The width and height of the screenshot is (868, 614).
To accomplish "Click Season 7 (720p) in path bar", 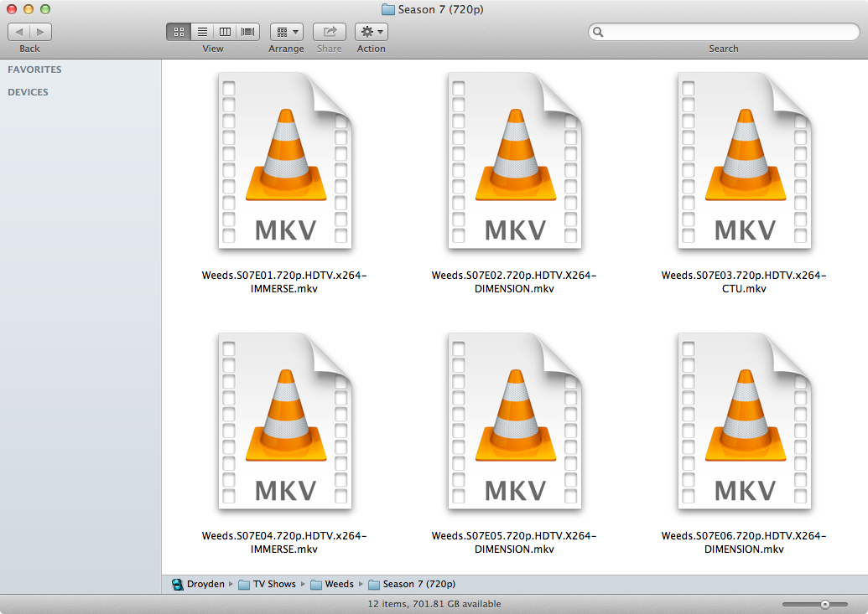I will click(412, 584).
